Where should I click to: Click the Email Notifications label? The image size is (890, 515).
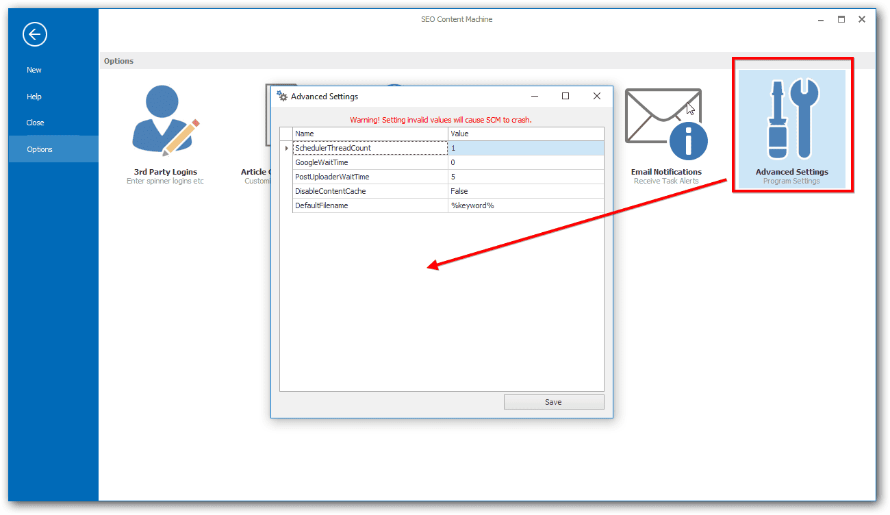click(666, 172)
